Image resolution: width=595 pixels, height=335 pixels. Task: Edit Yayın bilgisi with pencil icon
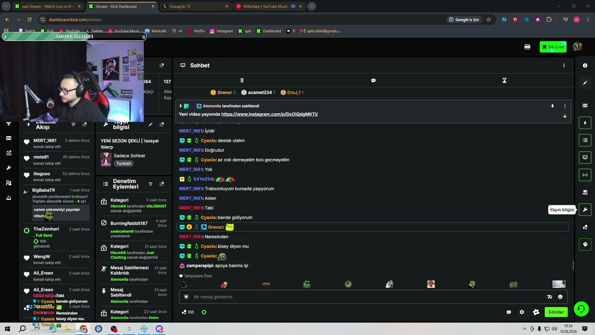point(150,125)
